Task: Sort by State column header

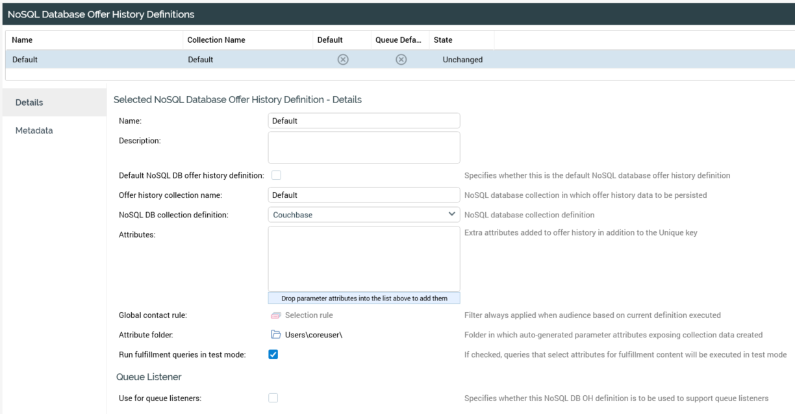Action: click(443, 40)
